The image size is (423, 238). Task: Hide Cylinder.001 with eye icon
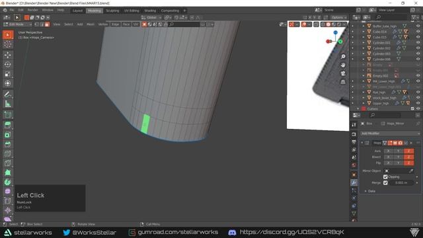pos(418,42)
